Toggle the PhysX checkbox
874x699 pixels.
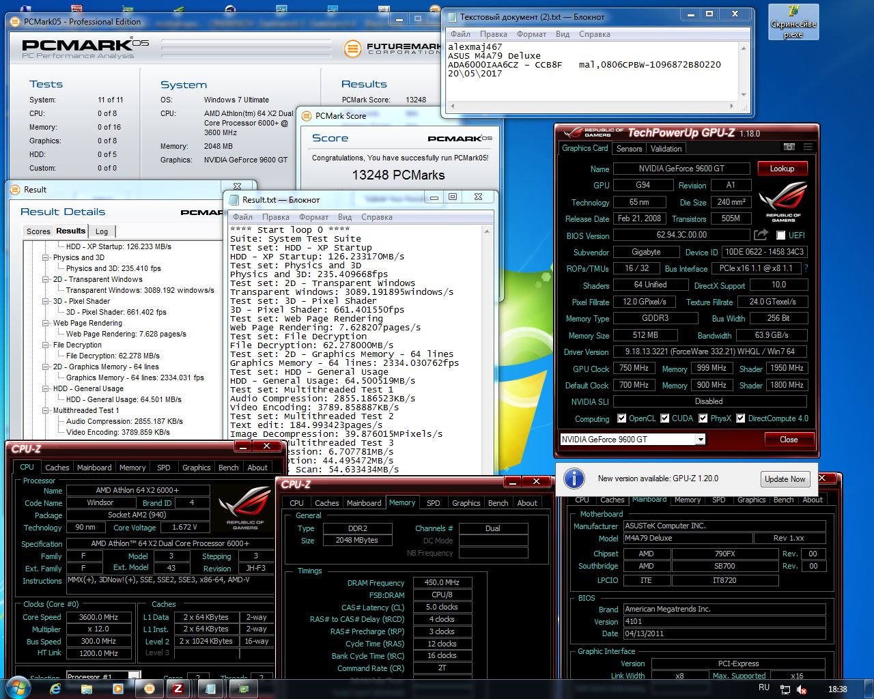703,418
